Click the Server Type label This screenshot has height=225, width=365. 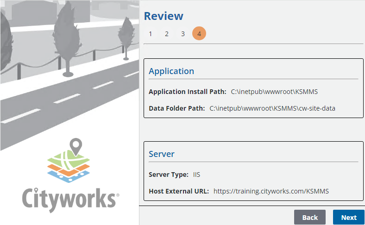coord(168,175)
